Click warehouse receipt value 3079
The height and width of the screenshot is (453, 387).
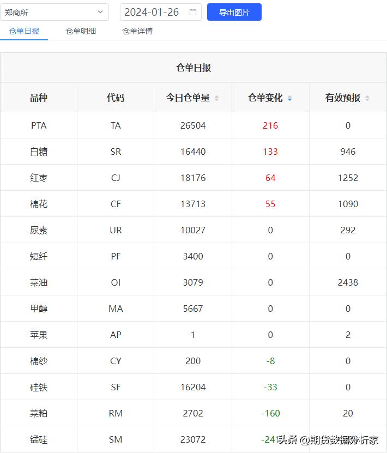point(193,282)
